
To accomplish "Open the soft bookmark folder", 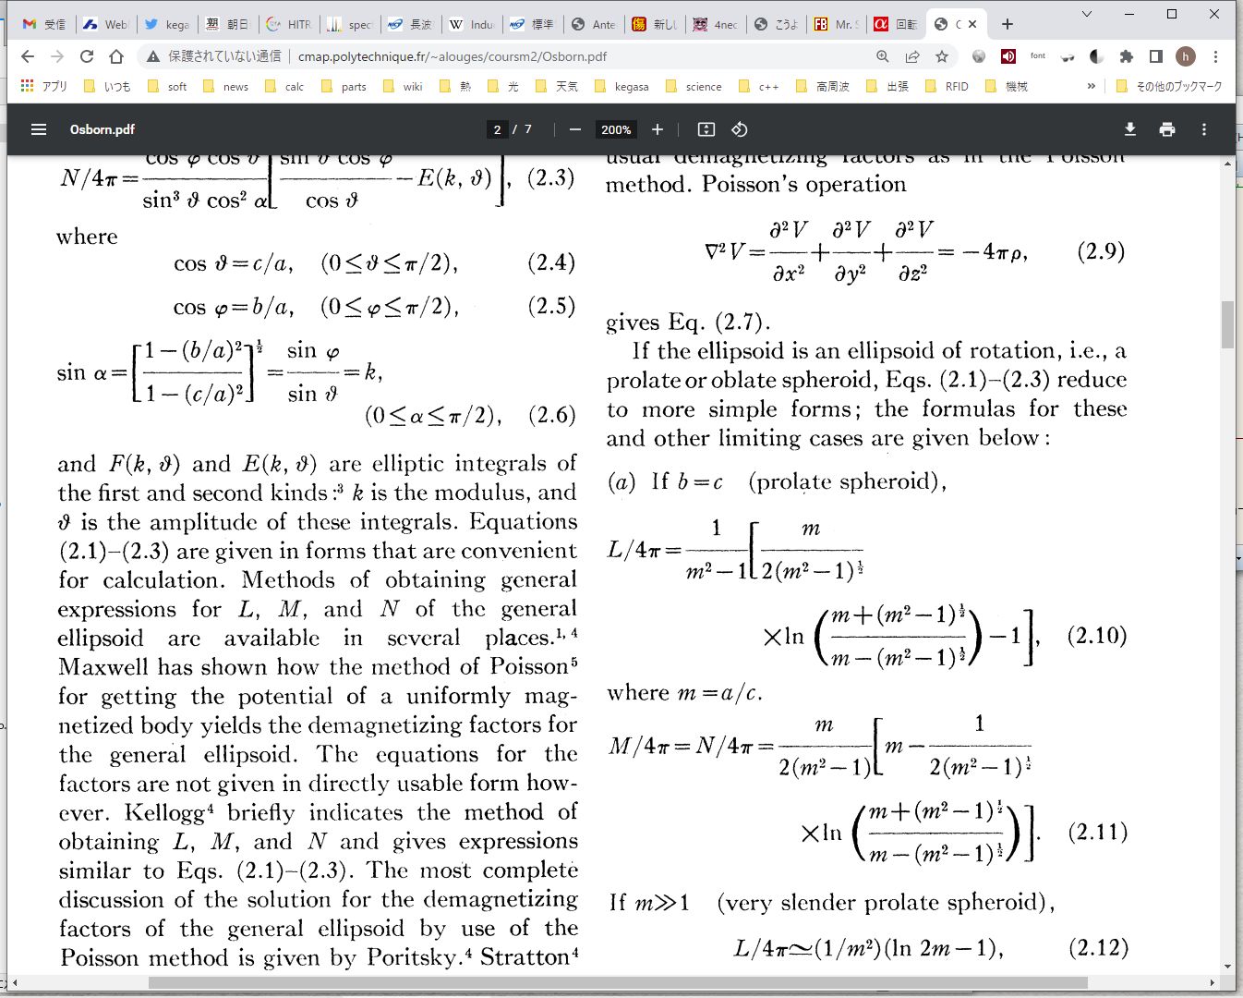I will coord(167,86).
